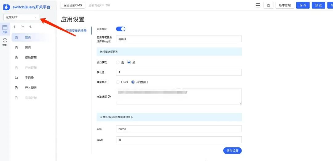Viewport: 333px width, 161px height.
Task: Click the help question-mark icon beside 方法链接
Action: pos(109,97)
